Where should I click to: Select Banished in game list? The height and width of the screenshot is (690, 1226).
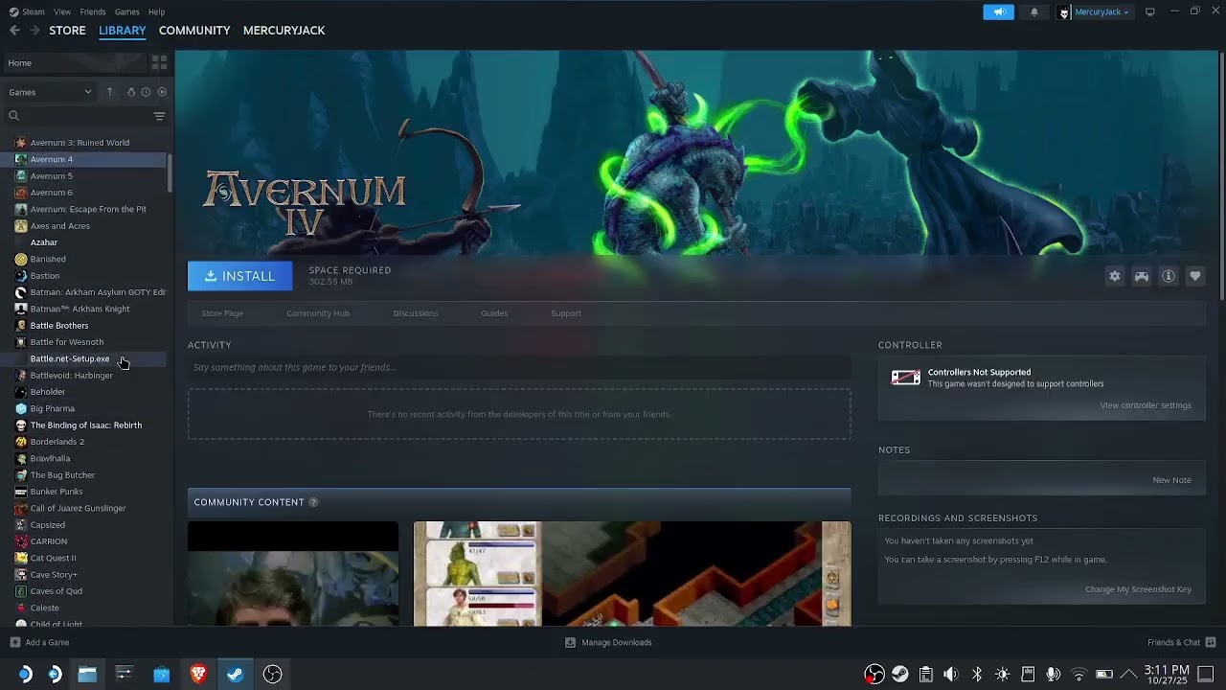tap(48, 259)
